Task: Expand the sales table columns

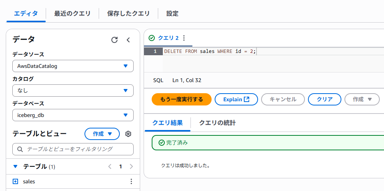Action: pos(15,181)
